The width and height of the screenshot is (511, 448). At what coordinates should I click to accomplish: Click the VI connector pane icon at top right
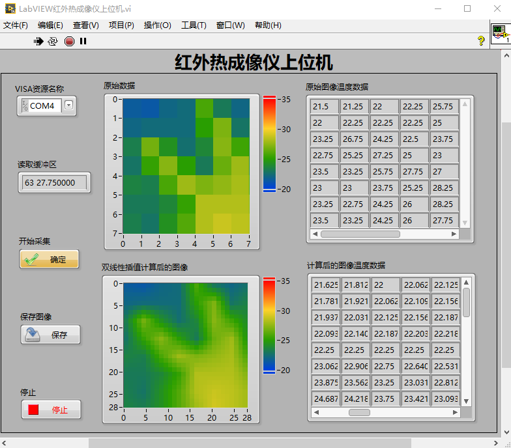coord(501,34)
